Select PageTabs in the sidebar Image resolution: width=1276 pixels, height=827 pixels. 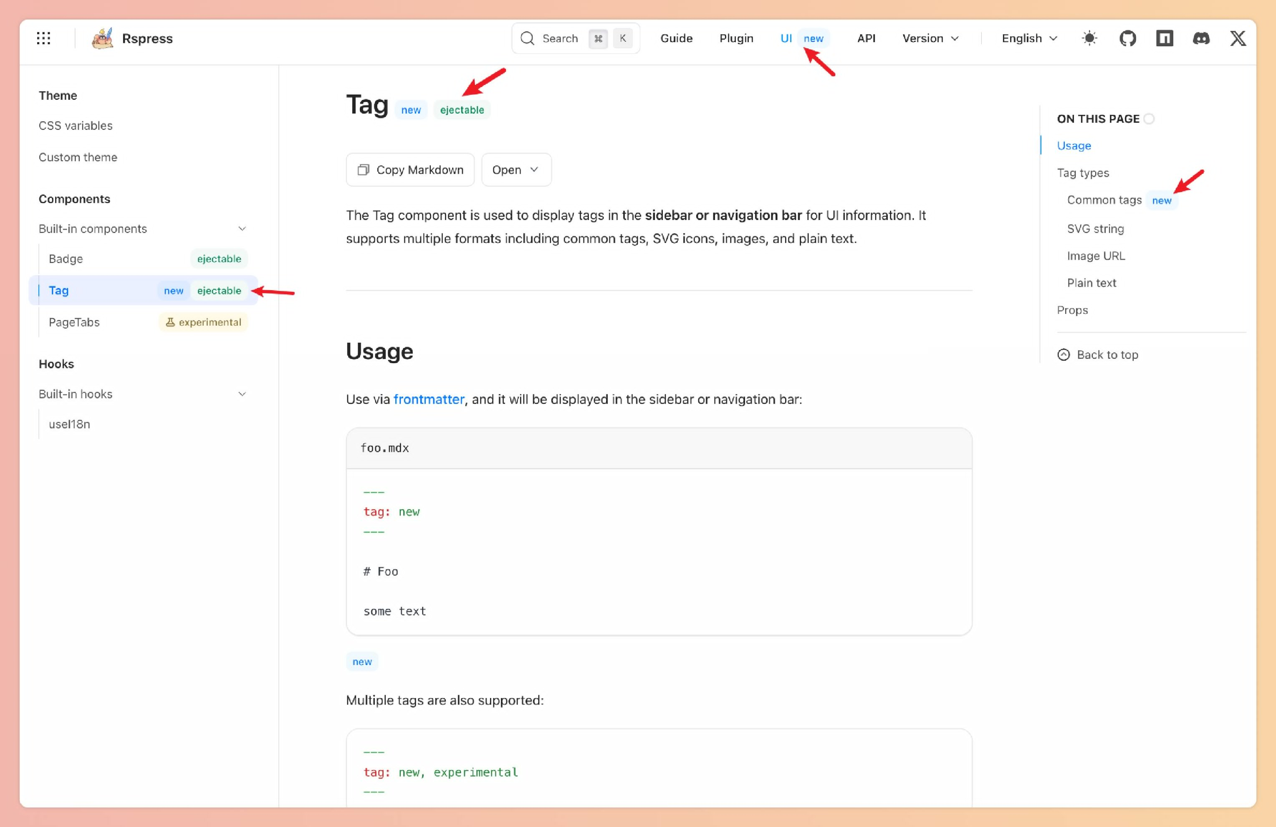(75, 322)
